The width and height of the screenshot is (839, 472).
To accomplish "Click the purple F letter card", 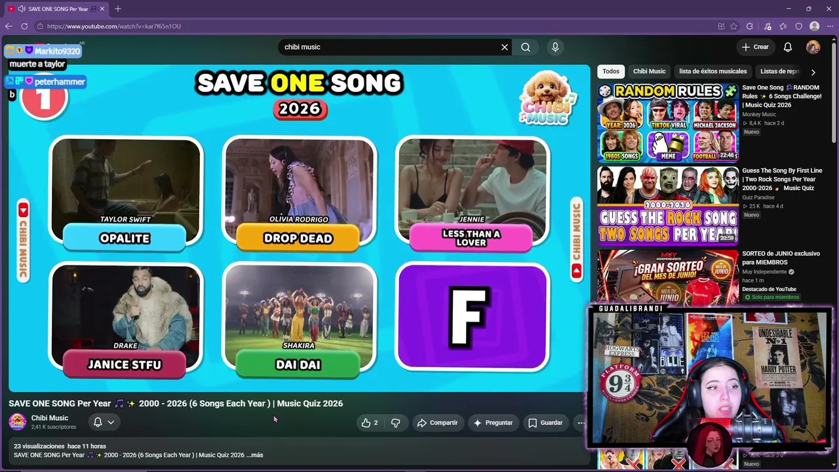I will tap(472, 317).
